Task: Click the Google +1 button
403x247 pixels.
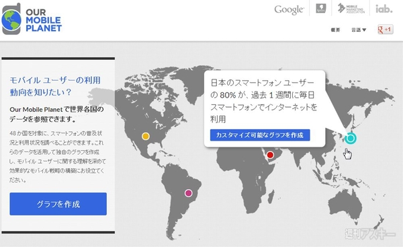Action: (386, 30)
